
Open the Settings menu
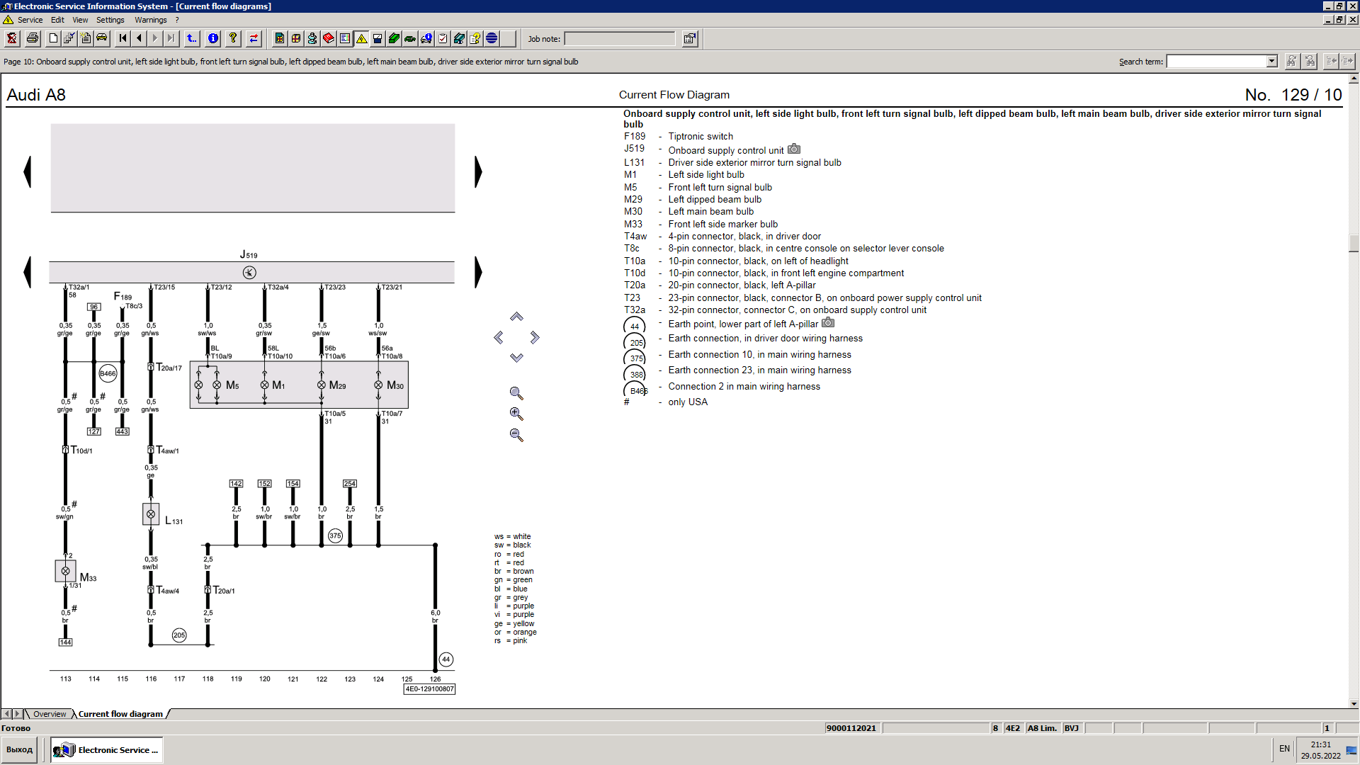[x=110, y=20]
